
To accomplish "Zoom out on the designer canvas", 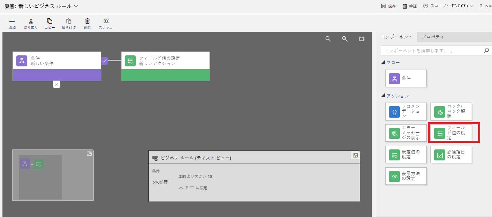I will tap(328, 39).
